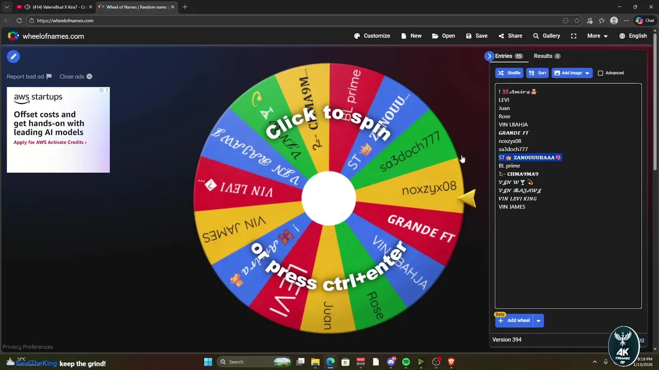The width and height of the screenshot is (659, 370).
Task: Open Microsoft Store from taskbar
Action: point(345,362)
